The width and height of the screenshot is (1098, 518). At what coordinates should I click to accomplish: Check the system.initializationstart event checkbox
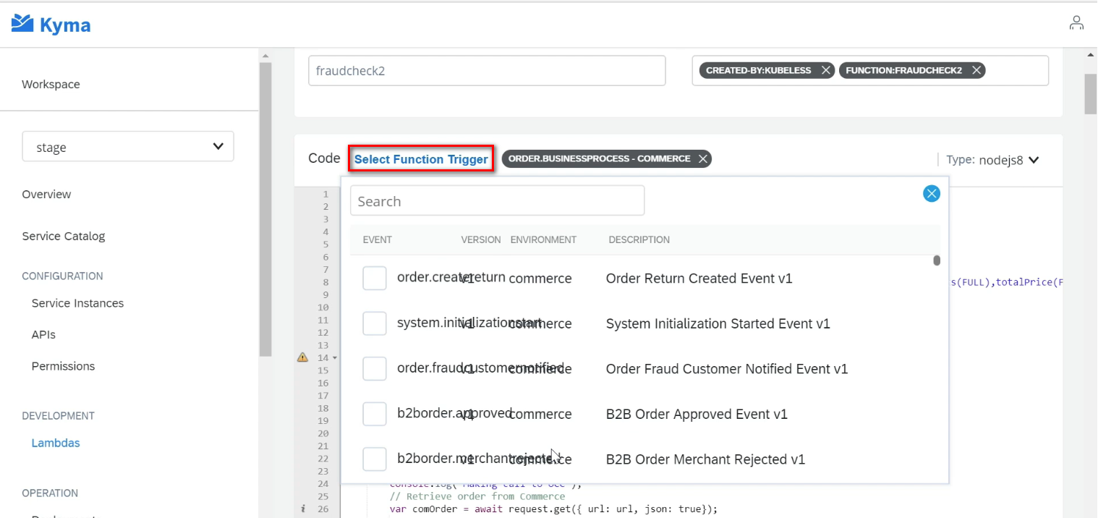coord(375,323)
